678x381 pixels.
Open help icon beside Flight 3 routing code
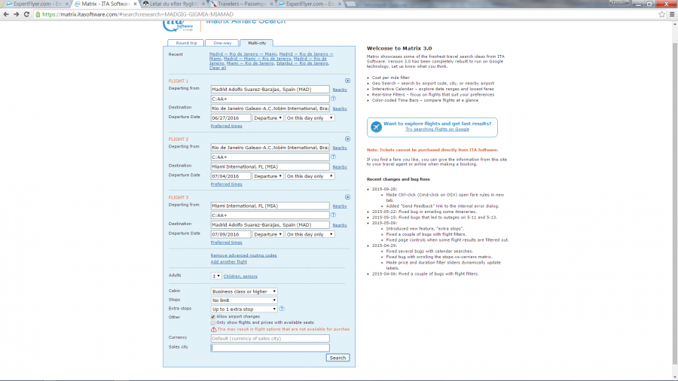coord(333,215)
